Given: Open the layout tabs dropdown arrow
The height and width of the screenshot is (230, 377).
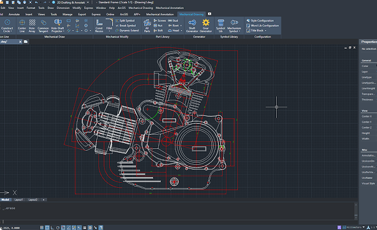Looking at the screenshot, I should click(x=43, y=200).
